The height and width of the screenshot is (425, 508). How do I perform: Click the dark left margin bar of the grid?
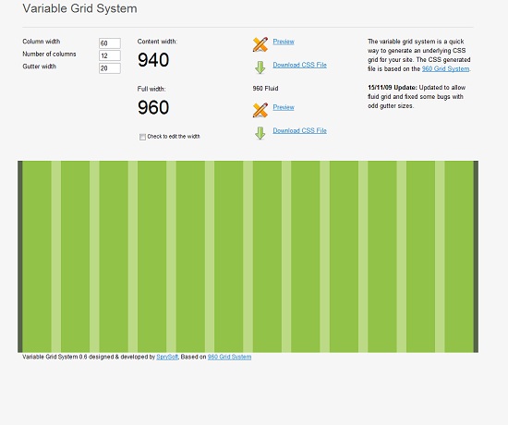20,257
